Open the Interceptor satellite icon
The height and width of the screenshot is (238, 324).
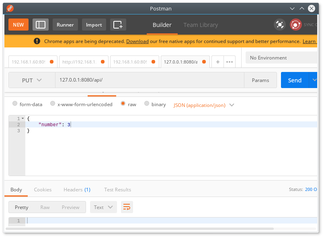[x=279, y=25]
